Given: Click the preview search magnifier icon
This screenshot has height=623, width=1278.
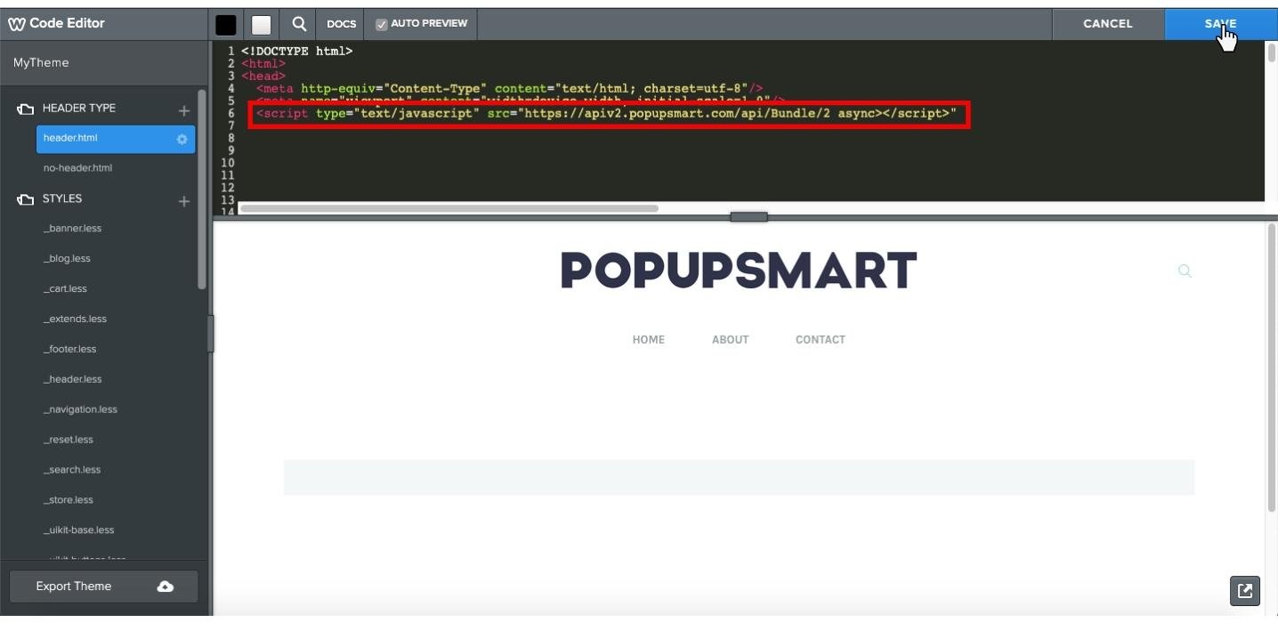Looking at the screenshot, I should [1185, 271].
